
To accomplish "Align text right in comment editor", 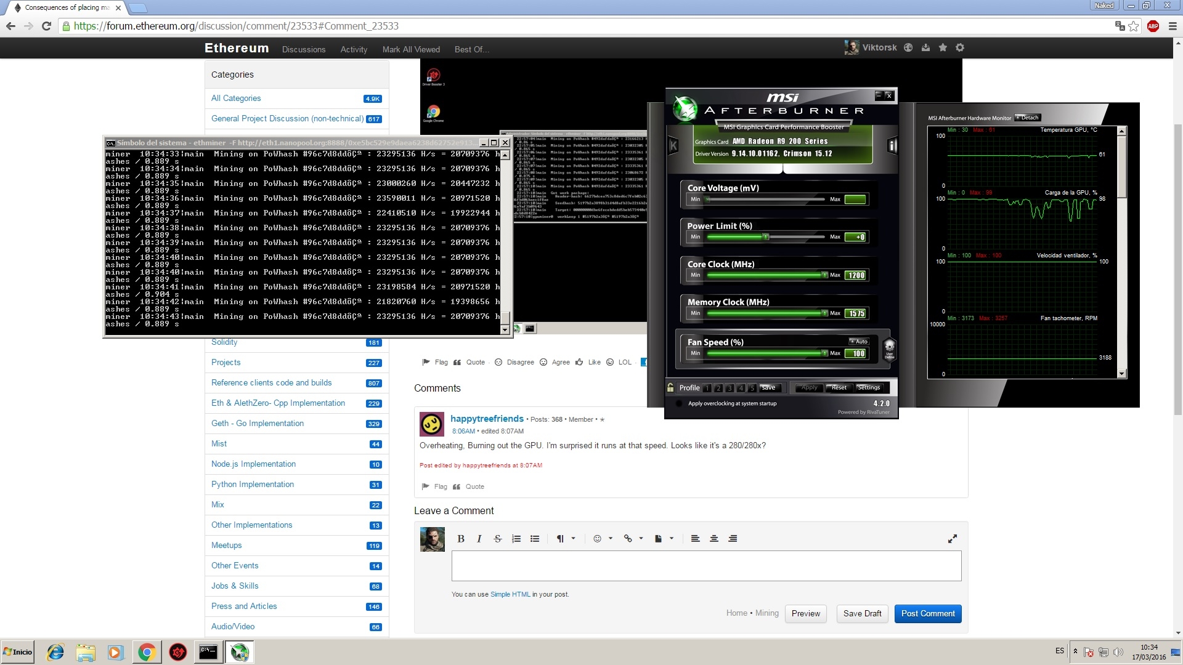I will pyautogui.click(x=733, y=539).
